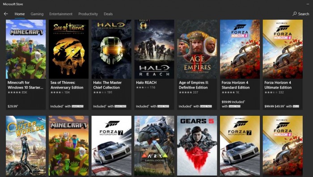
Task: Click the Minecraft for Windows 10 Starter title
Action: pyautogui.click(x=25, y=85)
